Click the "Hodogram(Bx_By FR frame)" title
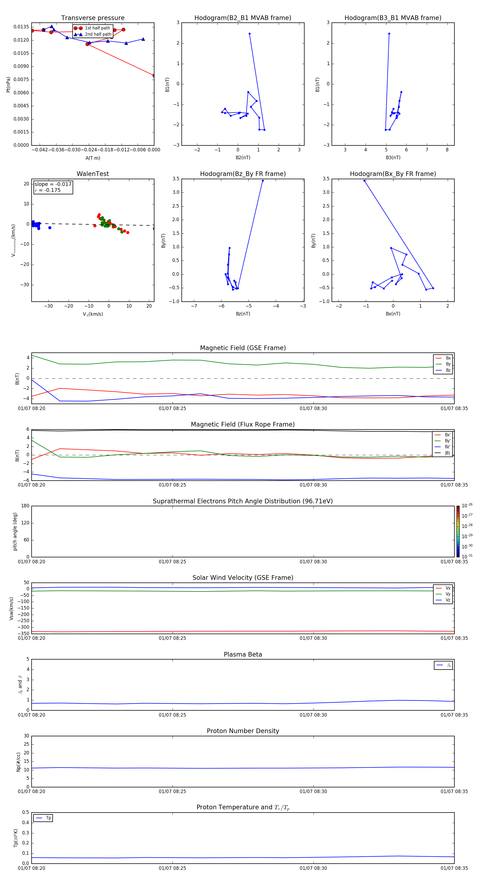The width and height of the screenshot is (486, 892). coord(393,174)
